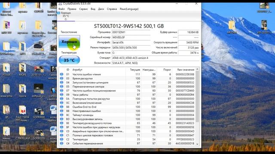Click the disk title ST500LT012-9WS142 500,1 GB

click(x=129, y=26)
